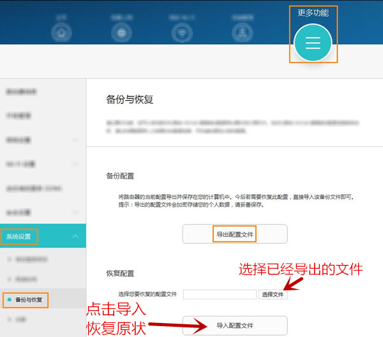
Task: Click the 备份与恢复 page heading
Action: [130, 100]
